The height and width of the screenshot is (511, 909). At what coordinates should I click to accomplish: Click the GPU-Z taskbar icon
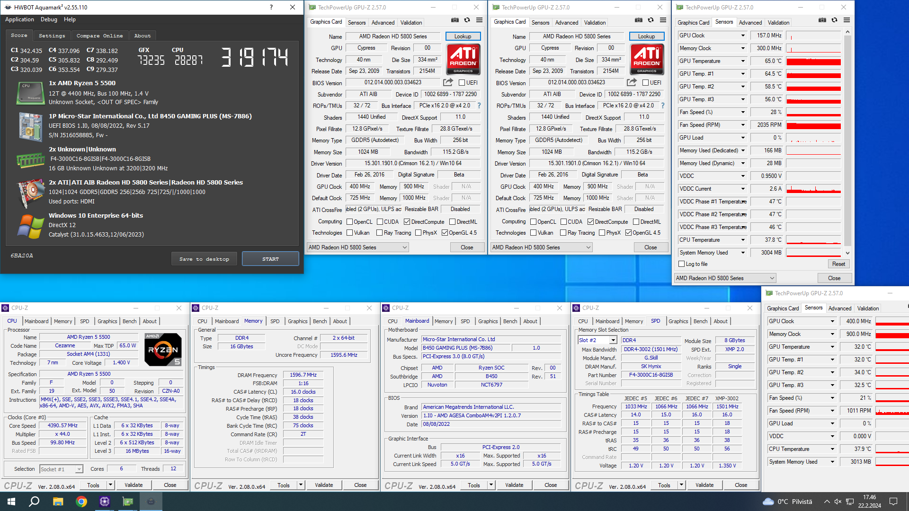(x=128, y=502)
